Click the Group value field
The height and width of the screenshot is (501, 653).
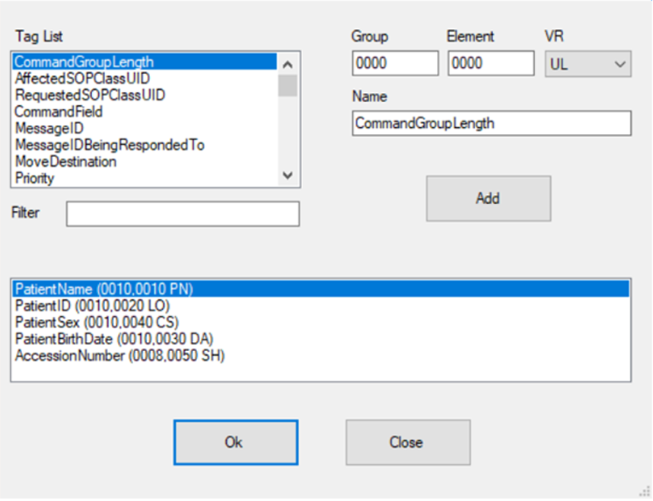click(395, 63)
